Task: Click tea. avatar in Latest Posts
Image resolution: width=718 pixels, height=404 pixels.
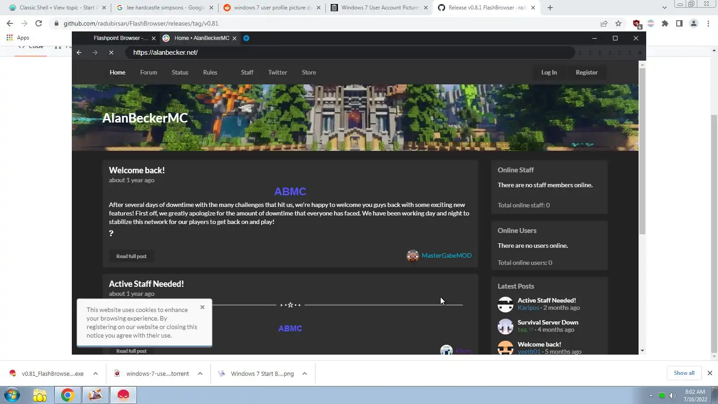Action: (x=505, y=326)
